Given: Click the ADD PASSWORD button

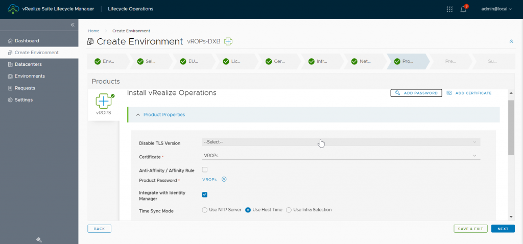Looking at the screenshot, I should coord(416,93).
